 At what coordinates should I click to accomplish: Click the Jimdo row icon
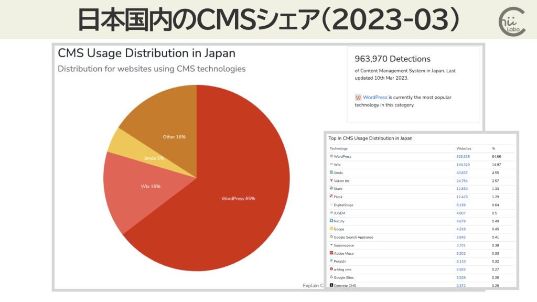click(x=331, y=172)
